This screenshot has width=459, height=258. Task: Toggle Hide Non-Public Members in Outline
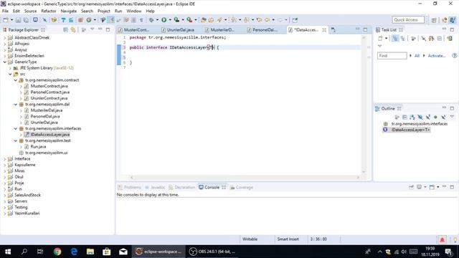pyautogui.click(x=435, y=117)
